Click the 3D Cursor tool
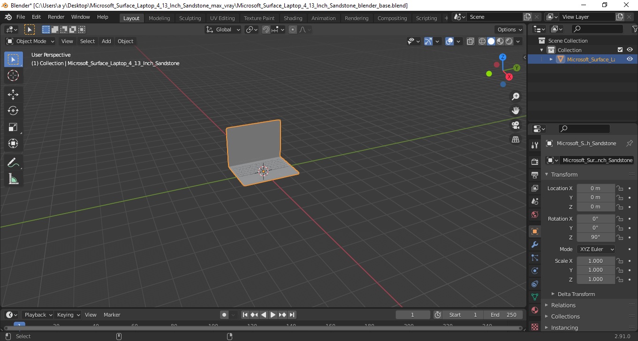This screenshot has width=638, height=341. click(13, 75)
